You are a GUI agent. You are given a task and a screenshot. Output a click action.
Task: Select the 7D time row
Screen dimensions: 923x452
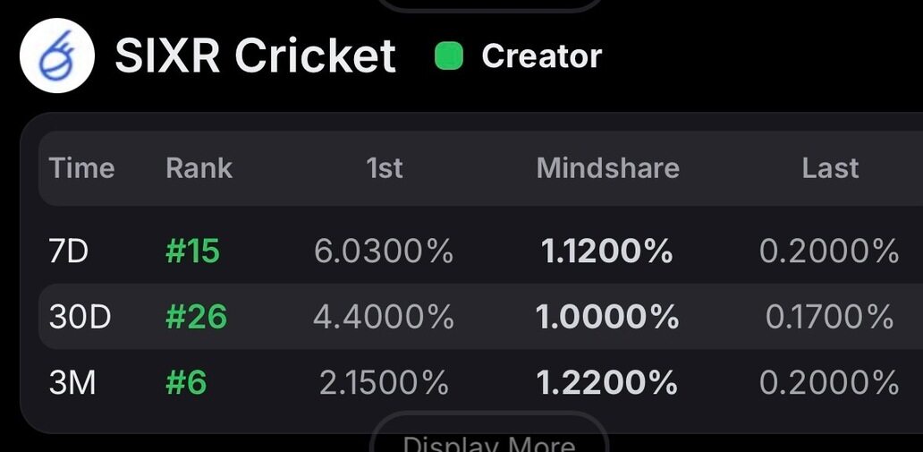pyautogui.click(x=69, y=252)
